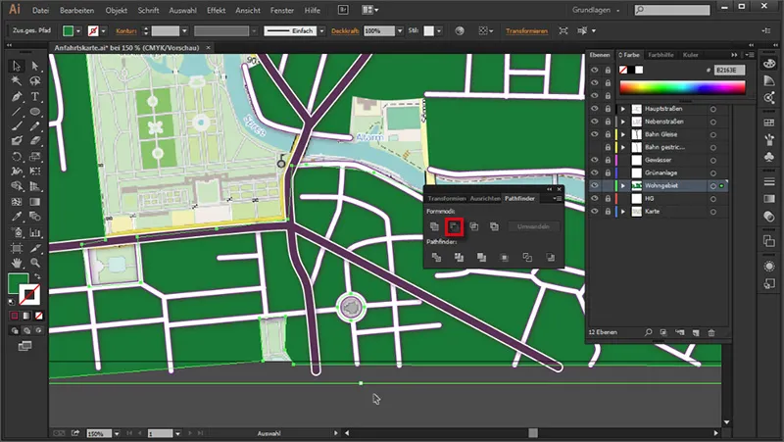
Task: Select the Rotate tool
Action: (x=17, y=157)
